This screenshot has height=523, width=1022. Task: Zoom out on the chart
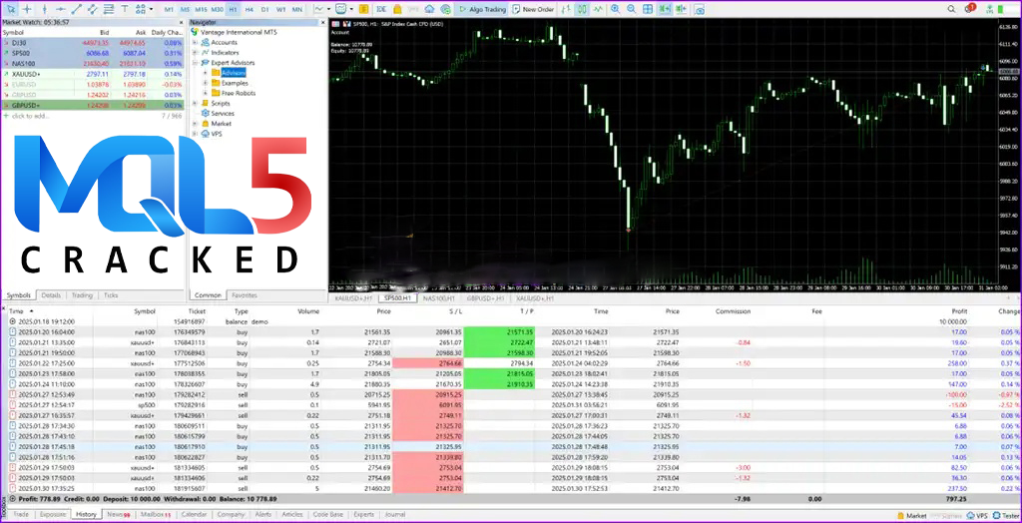(x=632, y=9)
